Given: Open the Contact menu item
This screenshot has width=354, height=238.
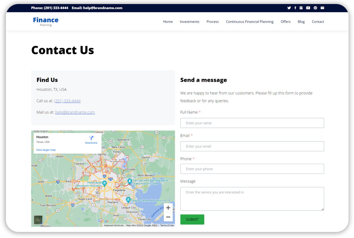Looking at the screenshot, I should click(318, 22).
